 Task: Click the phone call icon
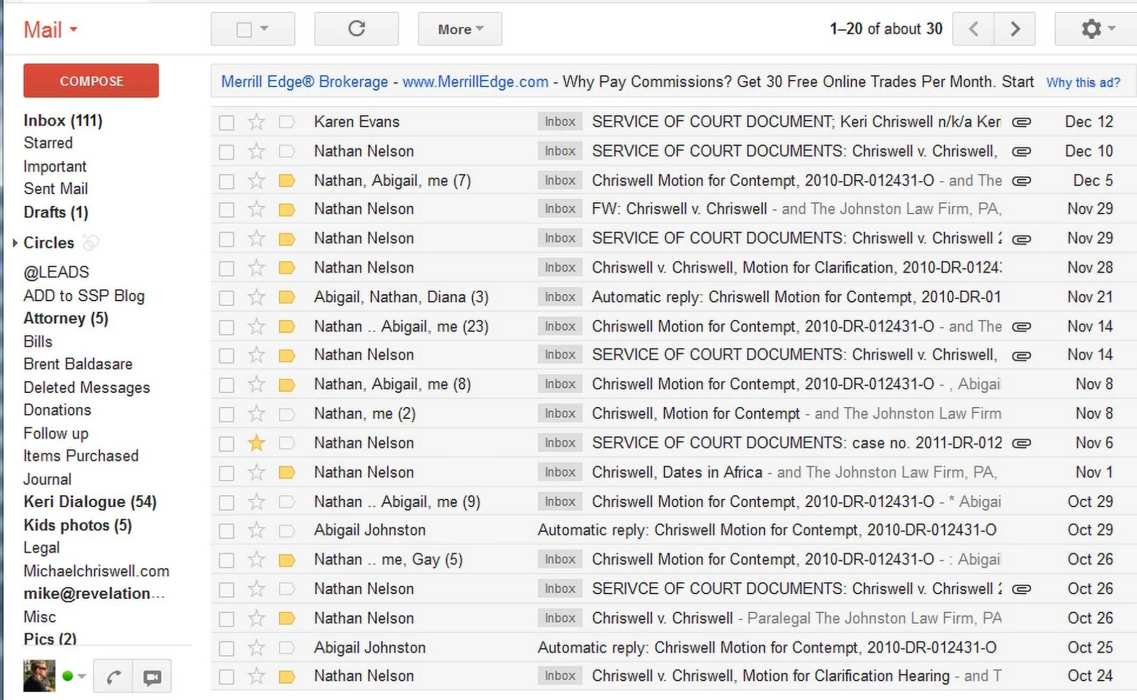click(114, 676)
